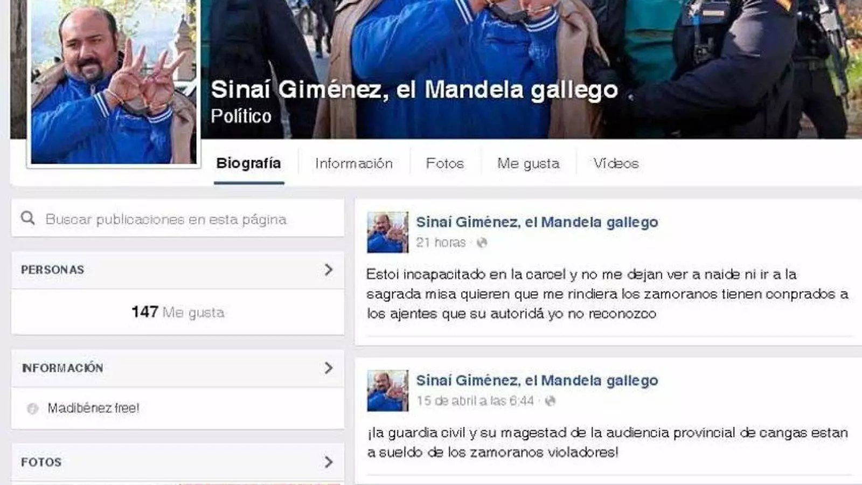Open the Información tab
The image size is (862, 485).
click(x=354, y=163)
